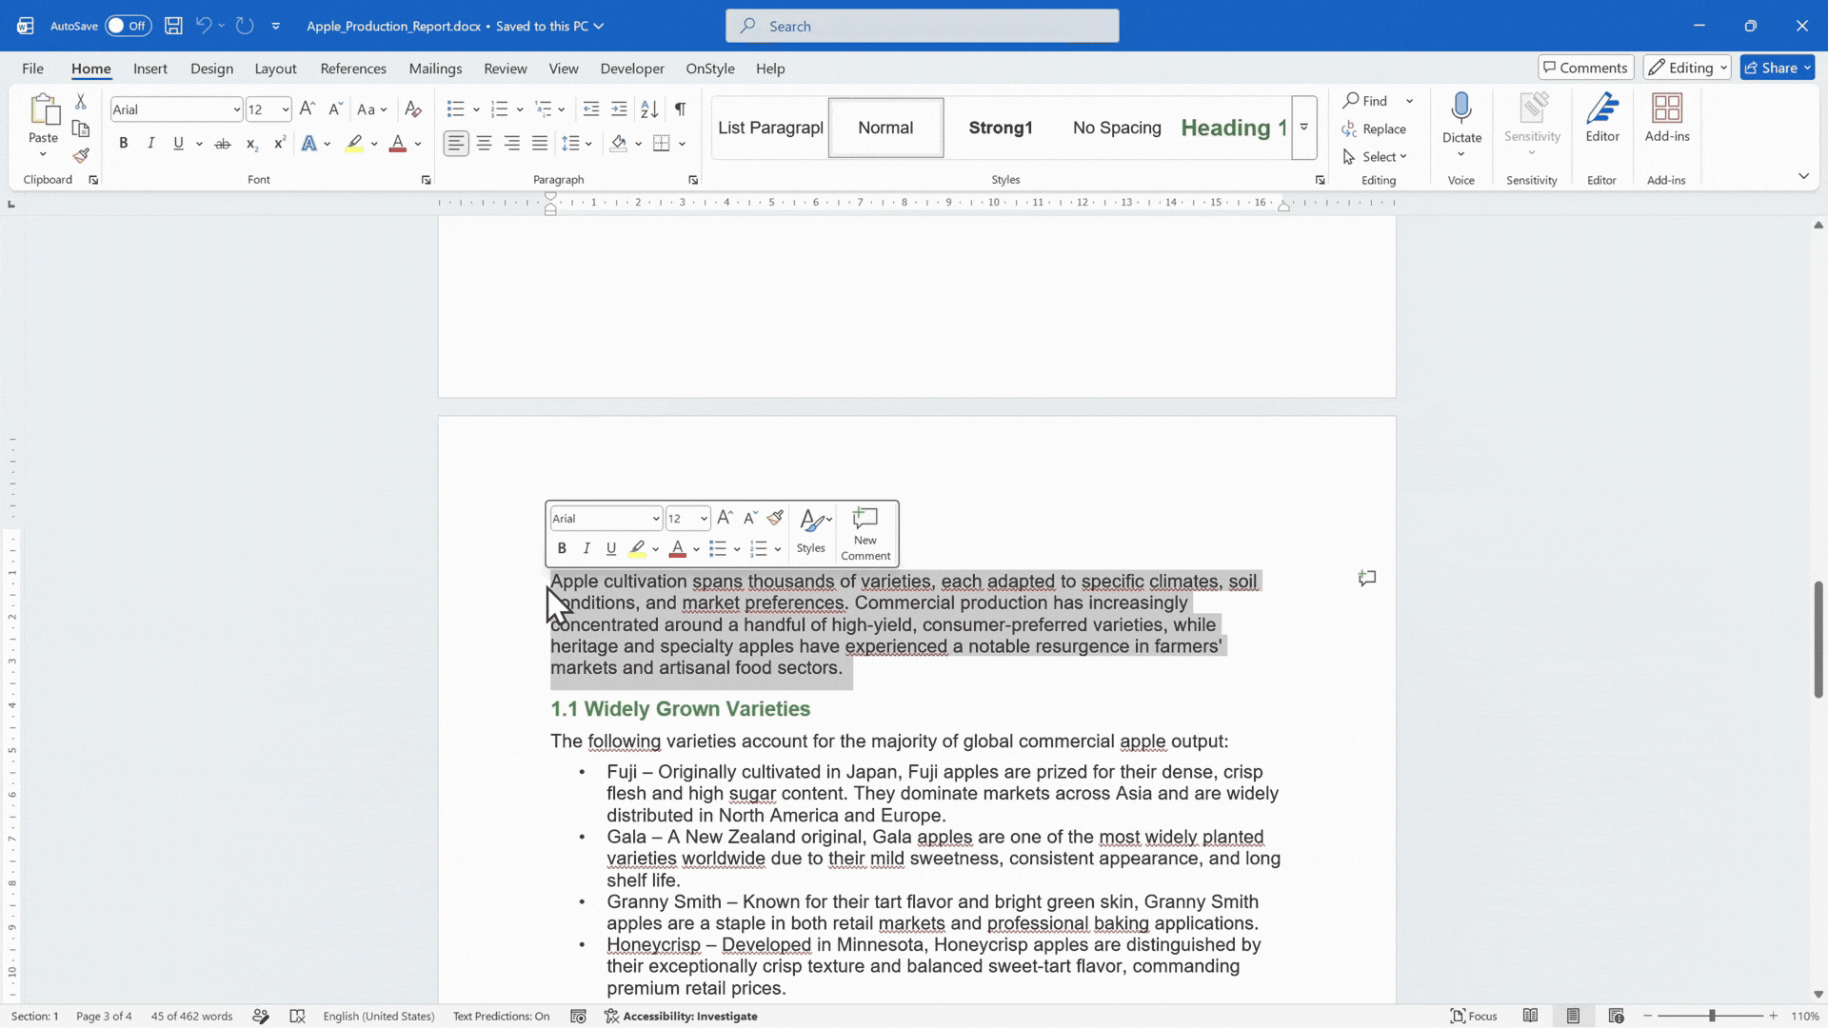Click the Subscript button
1828x1028 pixels.
tap(251, 144)
